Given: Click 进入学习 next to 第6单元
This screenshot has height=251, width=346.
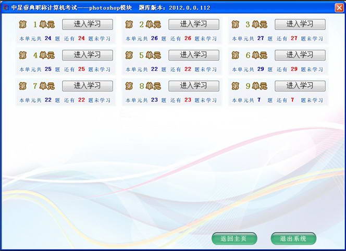Looking at the screenshot, I should (300, 55).
